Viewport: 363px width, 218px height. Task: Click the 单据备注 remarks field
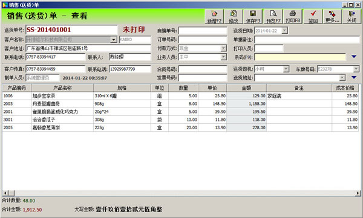[x=307, y=39]
